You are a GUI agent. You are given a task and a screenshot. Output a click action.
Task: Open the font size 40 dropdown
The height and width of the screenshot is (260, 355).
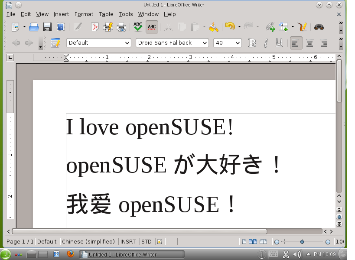pyautogui.click(x=238, y=43)
